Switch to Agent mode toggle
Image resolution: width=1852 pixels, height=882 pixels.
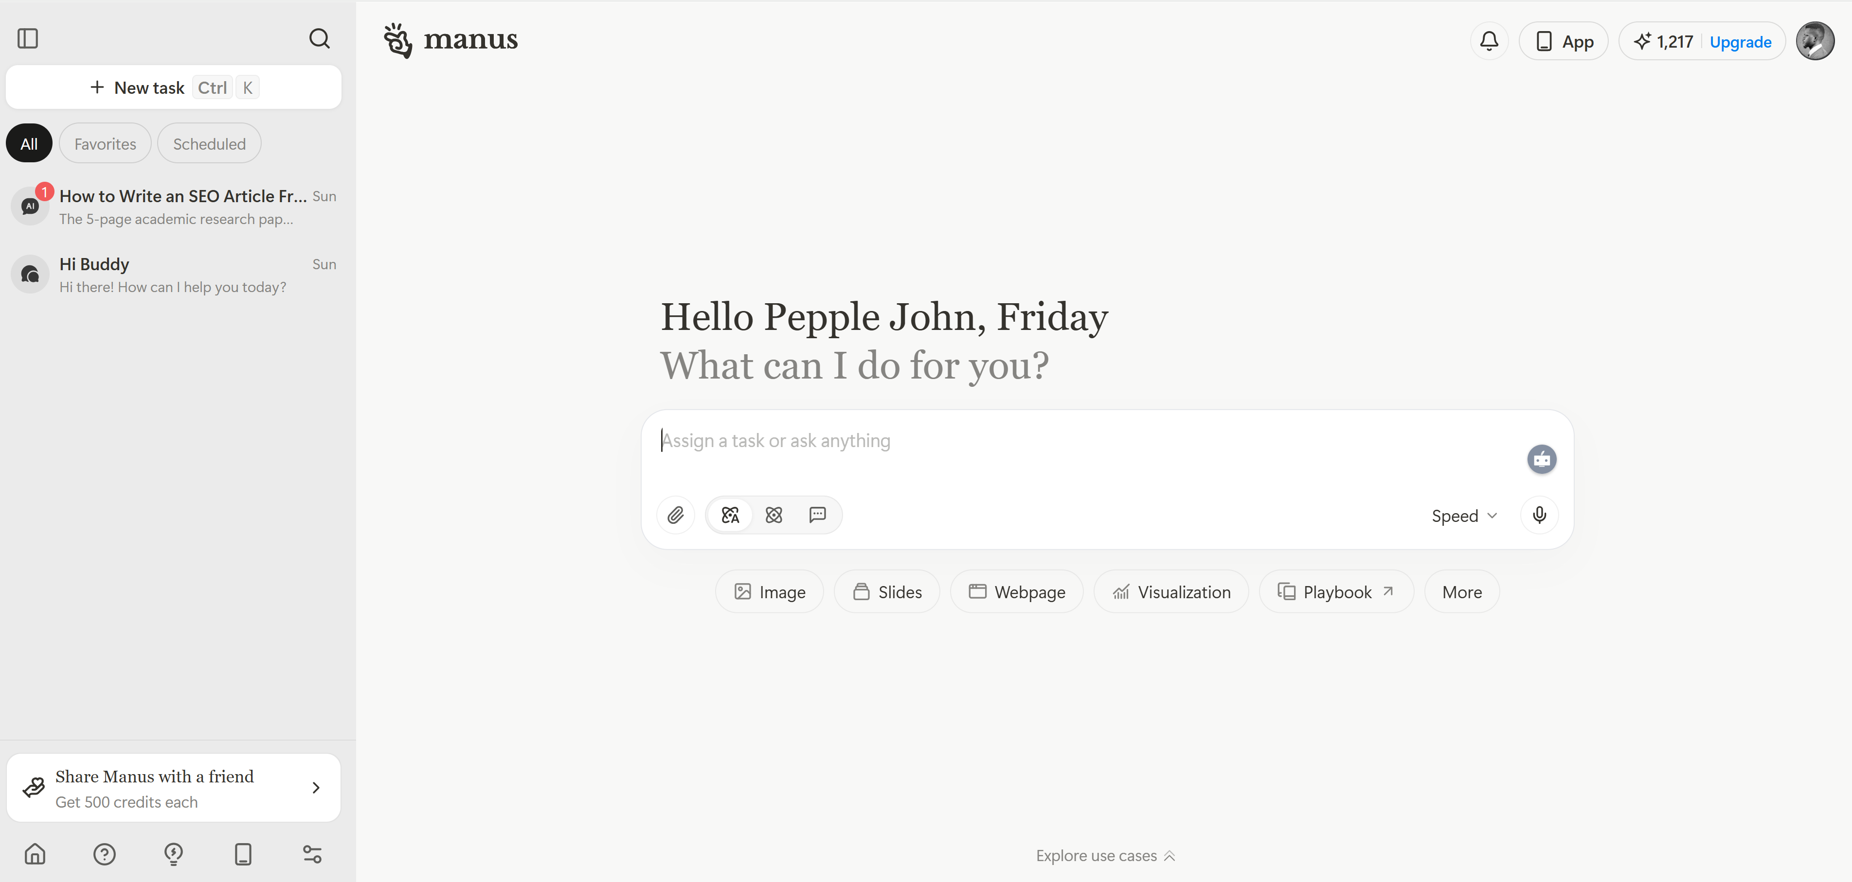(x=731, y=515)
